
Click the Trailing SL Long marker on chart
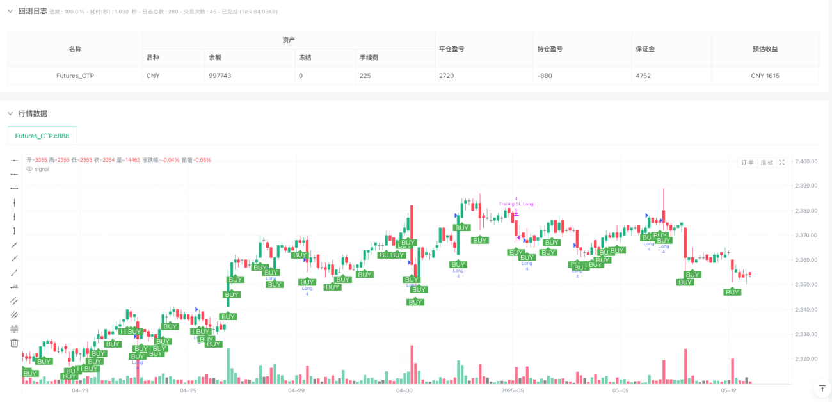[x=515, y=203]
